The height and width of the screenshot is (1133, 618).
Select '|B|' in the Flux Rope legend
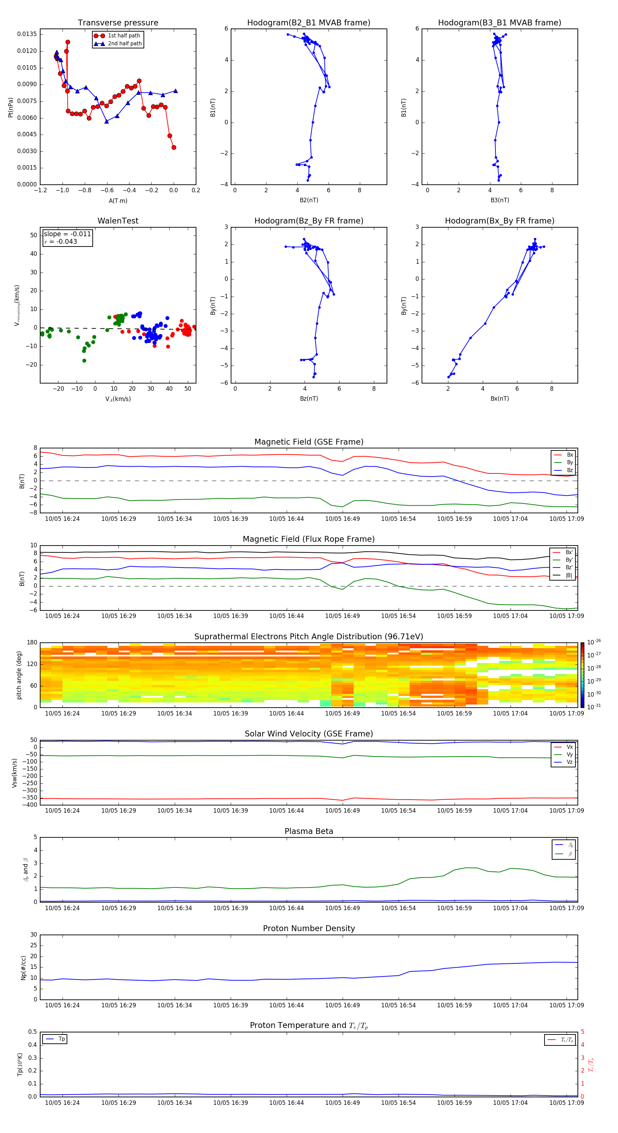tap(563, 575)
